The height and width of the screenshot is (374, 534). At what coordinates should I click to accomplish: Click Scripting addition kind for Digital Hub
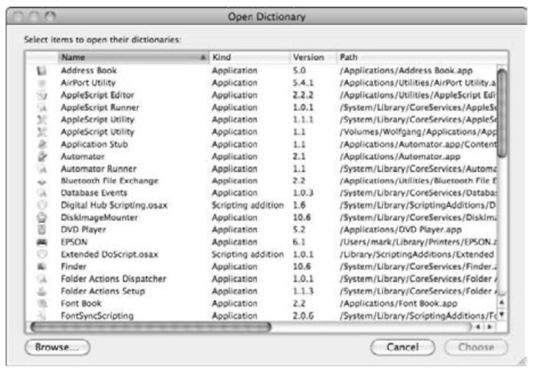click(x=248, y=205)
